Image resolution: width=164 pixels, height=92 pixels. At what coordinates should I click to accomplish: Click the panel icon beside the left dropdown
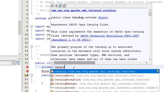pos(18,63)
